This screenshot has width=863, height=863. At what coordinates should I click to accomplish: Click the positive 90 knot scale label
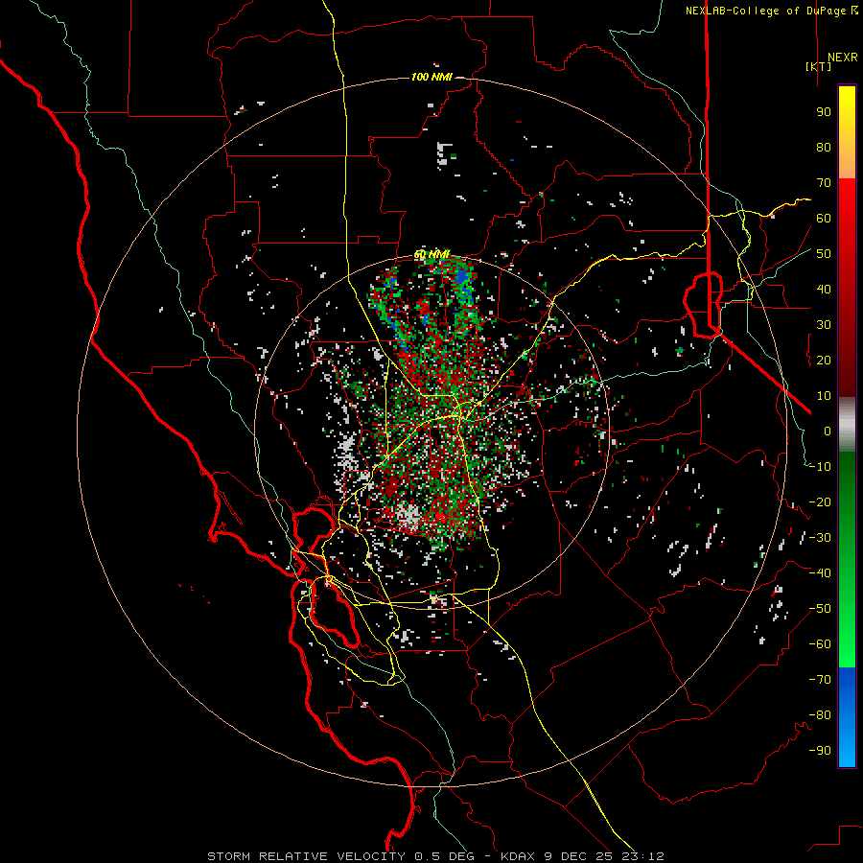pyautogui.click(x=824, y=112)
